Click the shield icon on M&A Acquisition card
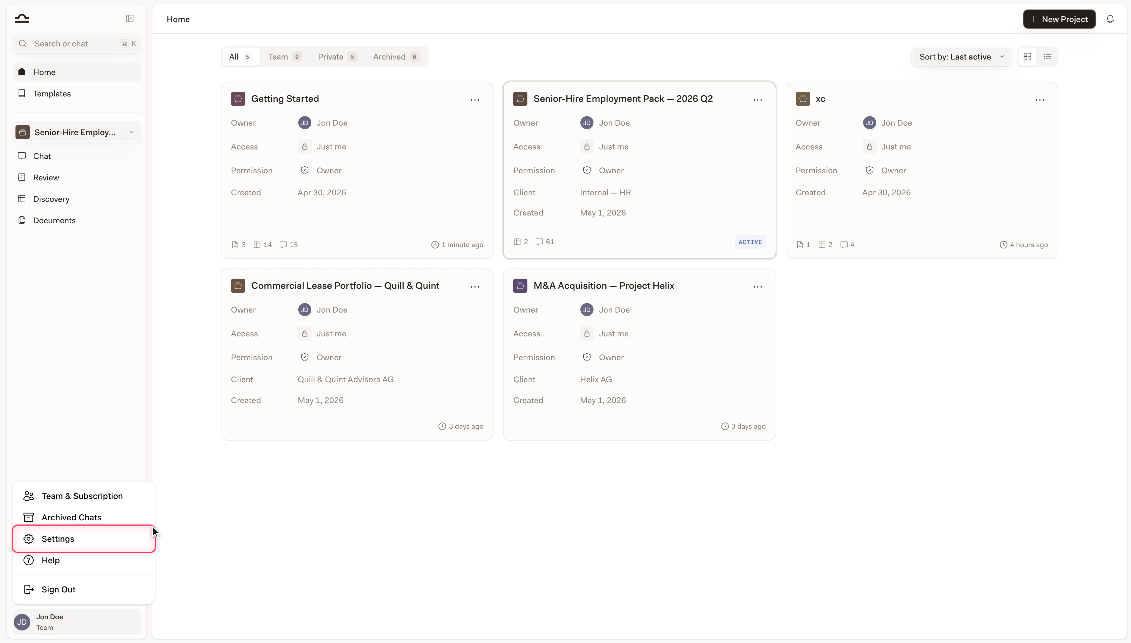Image resolution: width=1131 pixels, height=643 pixels. click(587, 357)
